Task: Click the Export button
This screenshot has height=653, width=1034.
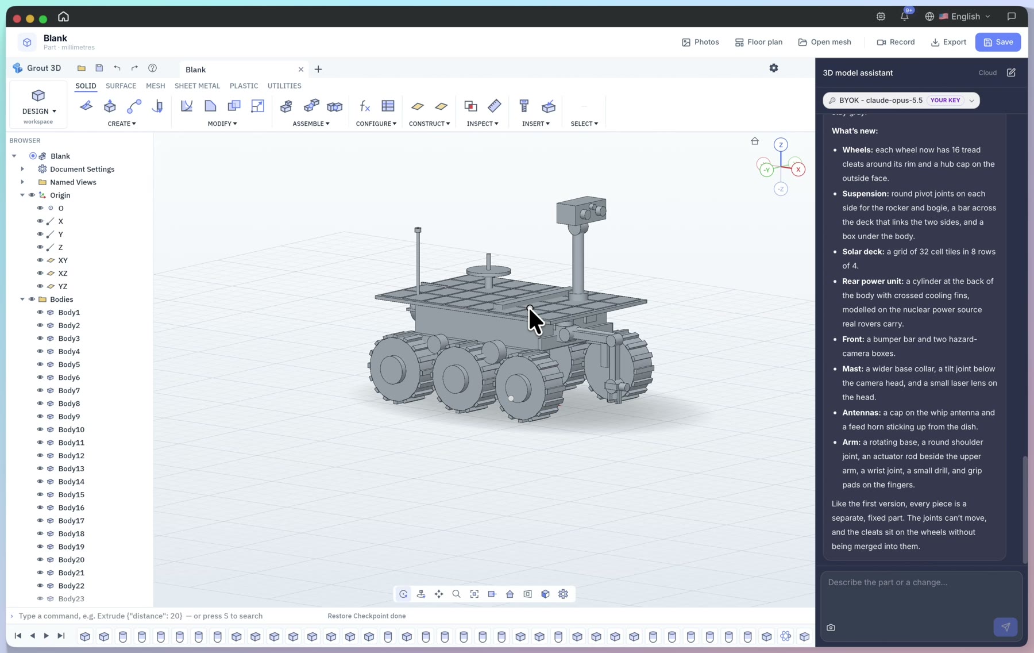Action: tap(948, 42)
